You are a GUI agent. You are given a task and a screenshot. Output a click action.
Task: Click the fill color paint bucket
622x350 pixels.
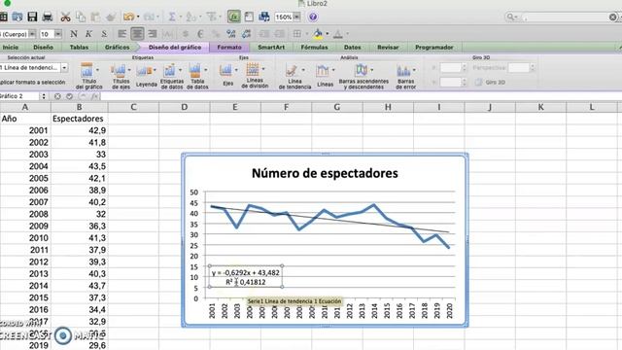pyautogui.click(x=318, y=34)
